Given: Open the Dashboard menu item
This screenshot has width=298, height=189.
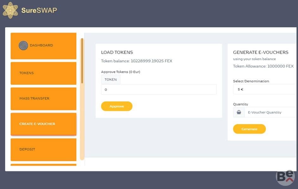Looking at the screenshot, I should click(x=44, y=46).
